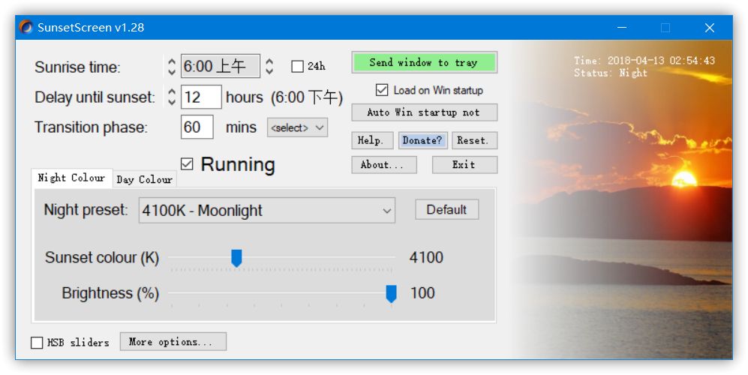Screen dimensions: 748x375
Task: Click up arrow right of Sunrise time field
Action: tap(269, 61)
